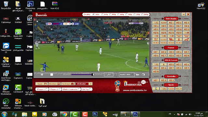Open IObit Uninstaller desktop icon
Screen dimensions: 208x117
pyautogui.click(x=6, y=104)
